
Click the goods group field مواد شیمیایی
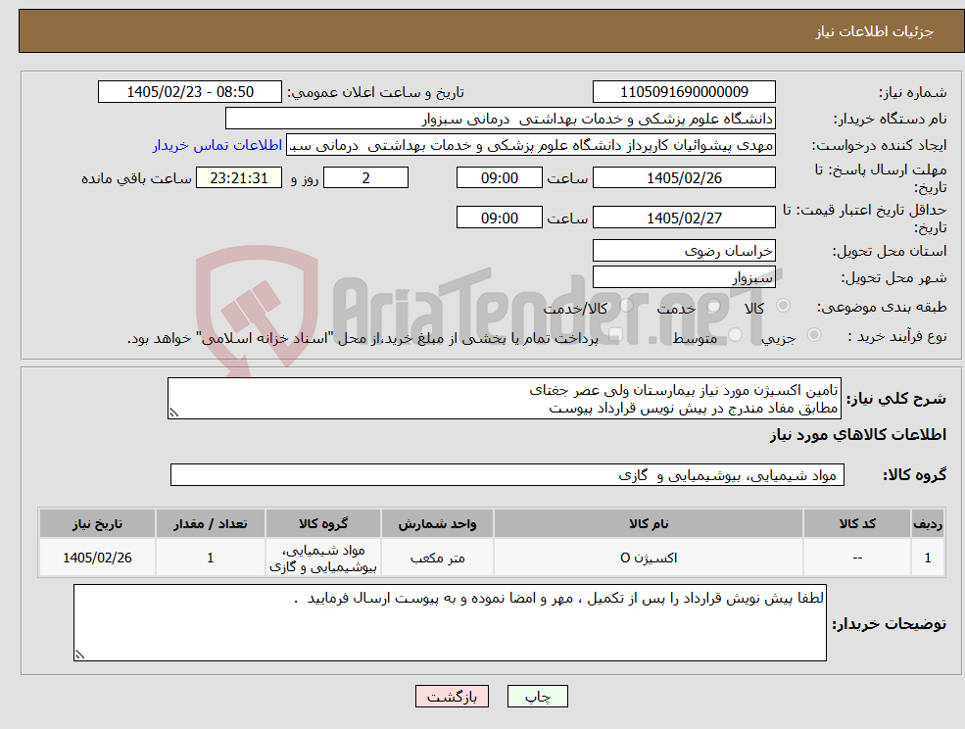[507, 474]
